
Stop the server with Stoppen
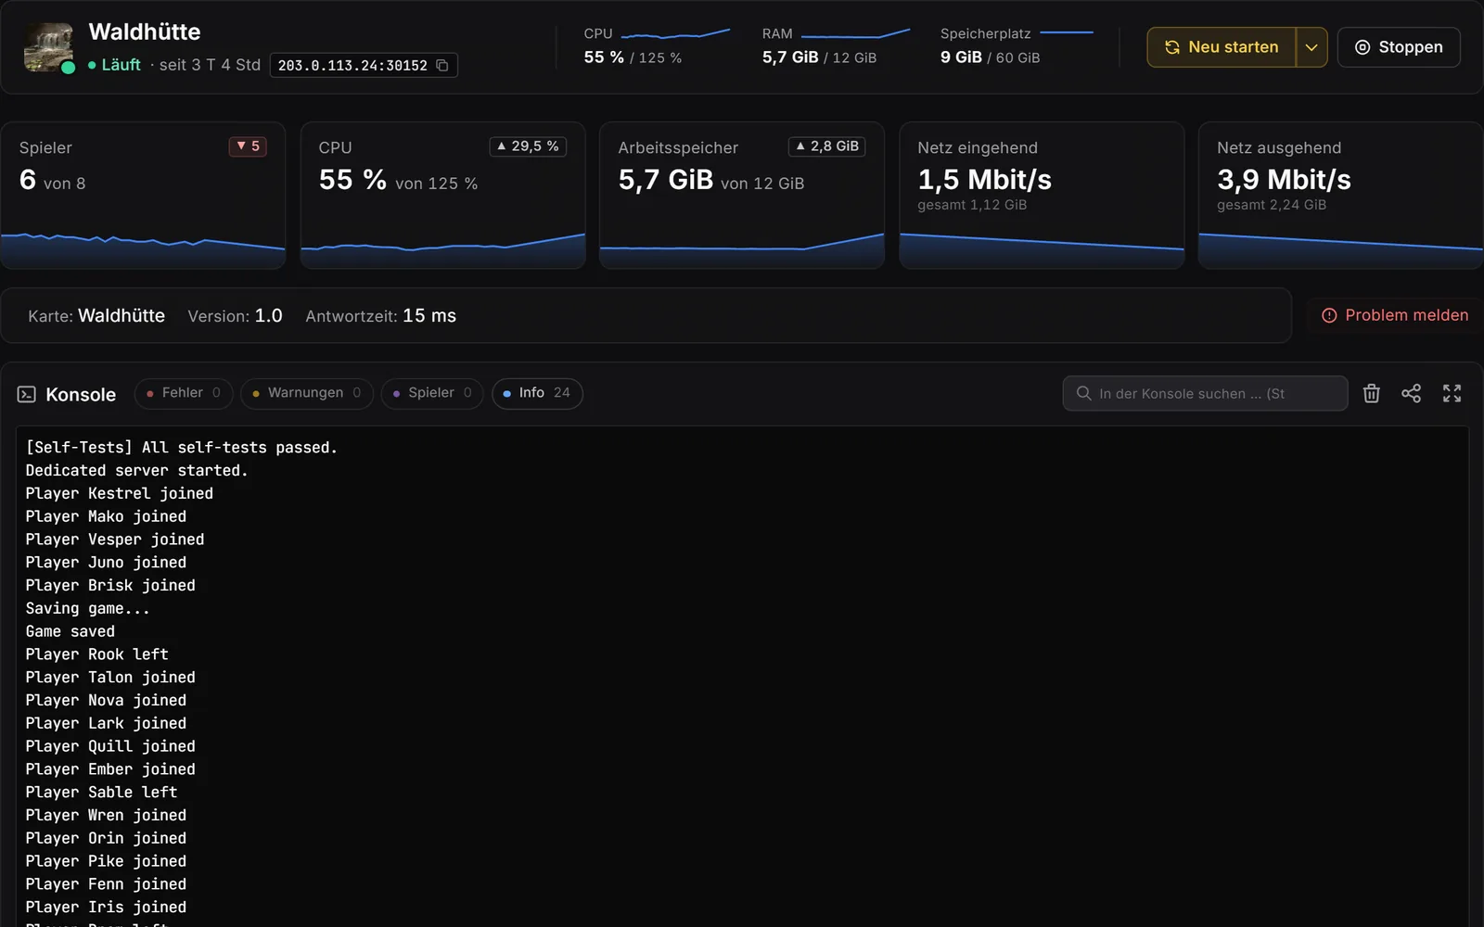[1399, 47]
